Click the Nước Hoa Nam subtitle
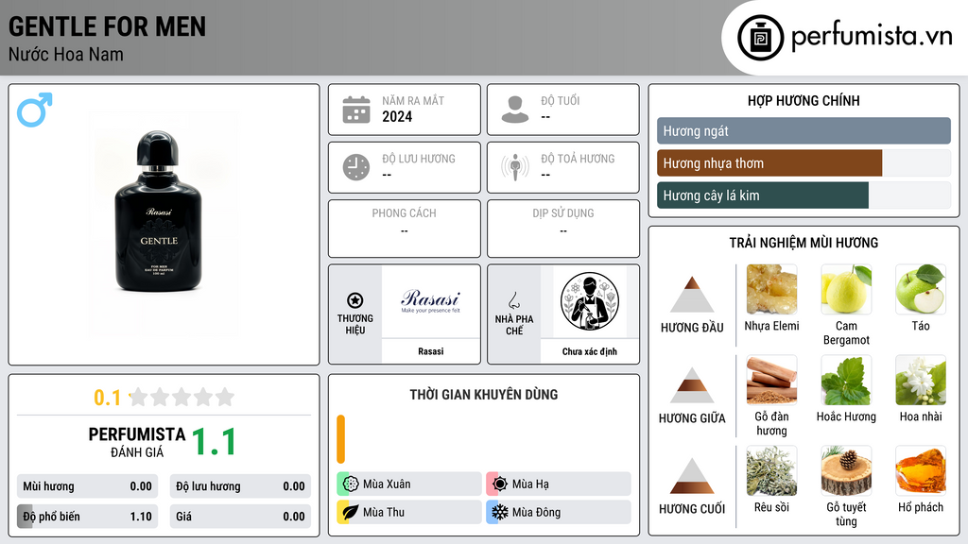This screenshot has height=544, width=968. (66, 54)
